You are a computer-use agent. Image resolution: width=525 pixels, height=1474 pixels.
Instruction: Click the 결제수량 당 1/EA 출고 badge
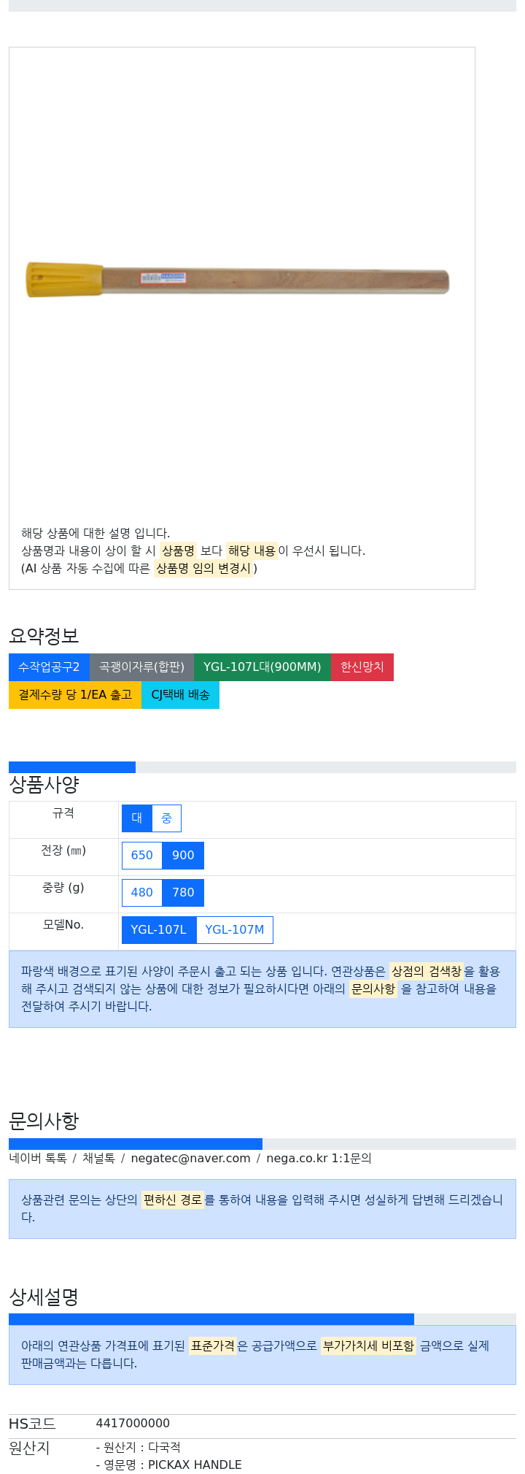(75, 695)
